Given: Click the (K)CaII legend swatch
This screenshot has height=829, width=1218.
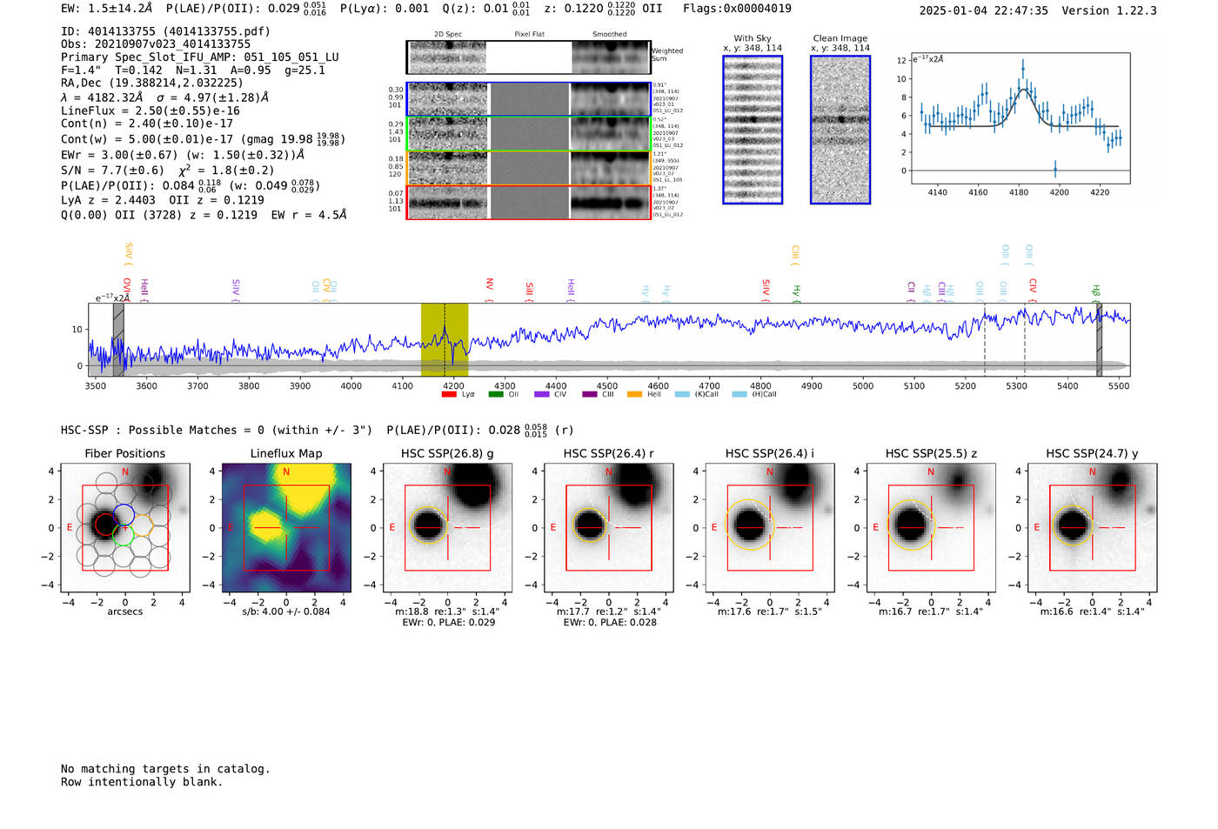Looking at the screenshot, I should [682, 394].
